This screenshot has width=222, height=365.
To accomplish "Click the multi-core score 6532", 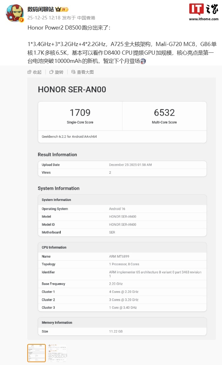I will coord(164,112).
